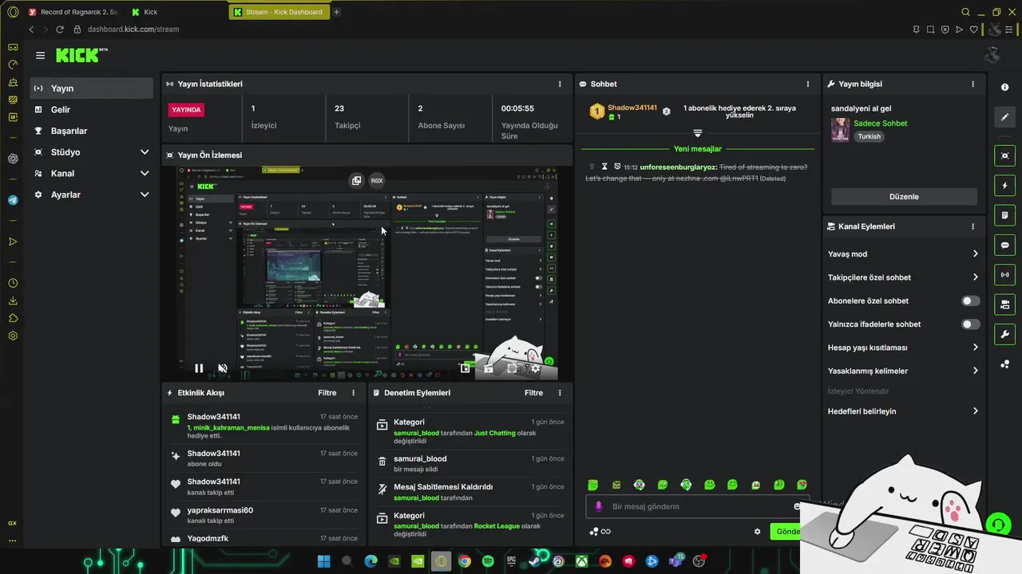The image size is (1022, 574).
Task: Reload the dashboard page
Action: [x=60, y=29]
